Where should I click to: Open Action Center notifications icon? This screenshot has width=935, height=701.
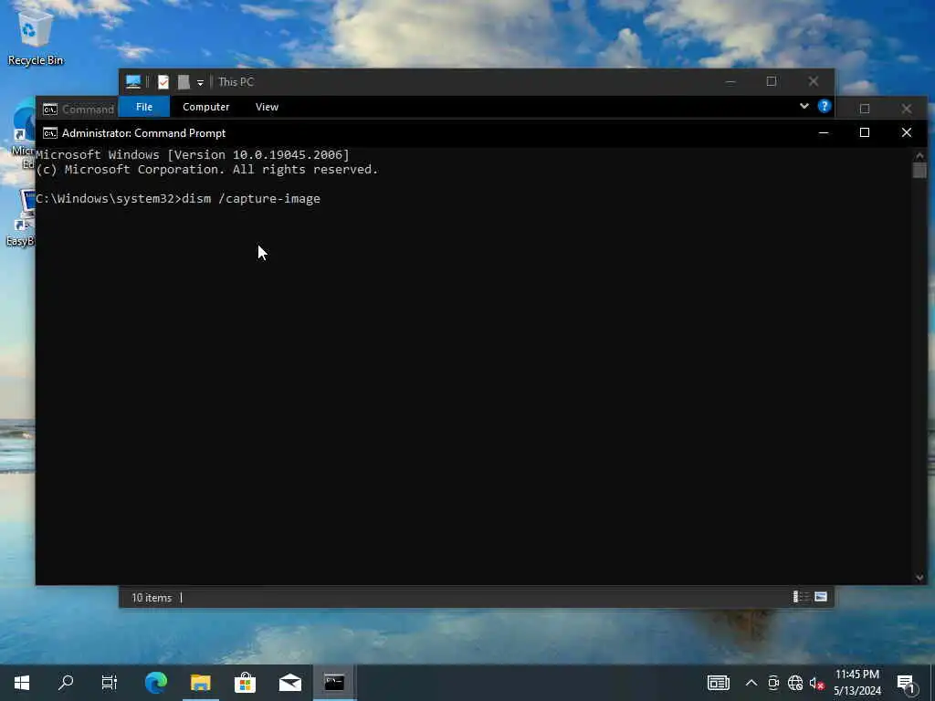(906, 683)
